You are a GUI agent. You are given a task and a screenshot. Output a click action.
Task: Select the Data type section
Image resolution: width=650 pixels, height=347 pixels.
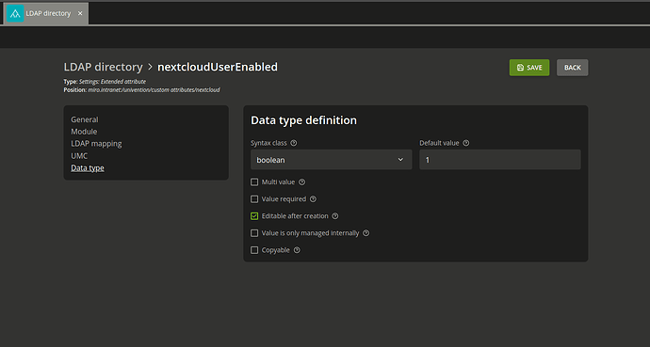pyautogui.click(x=88, y=168)
